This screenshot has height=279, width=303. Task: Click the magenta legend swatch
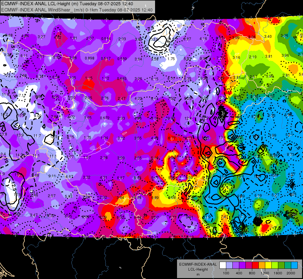pos(249,265)
